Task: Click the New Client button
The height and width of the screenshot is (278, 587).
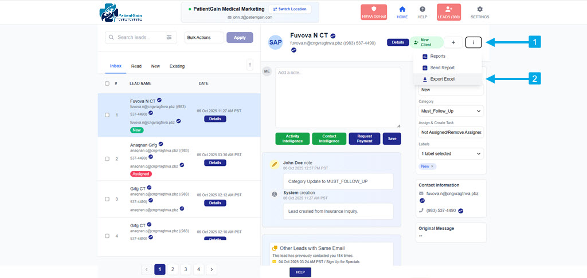Action: pos(426,42)
